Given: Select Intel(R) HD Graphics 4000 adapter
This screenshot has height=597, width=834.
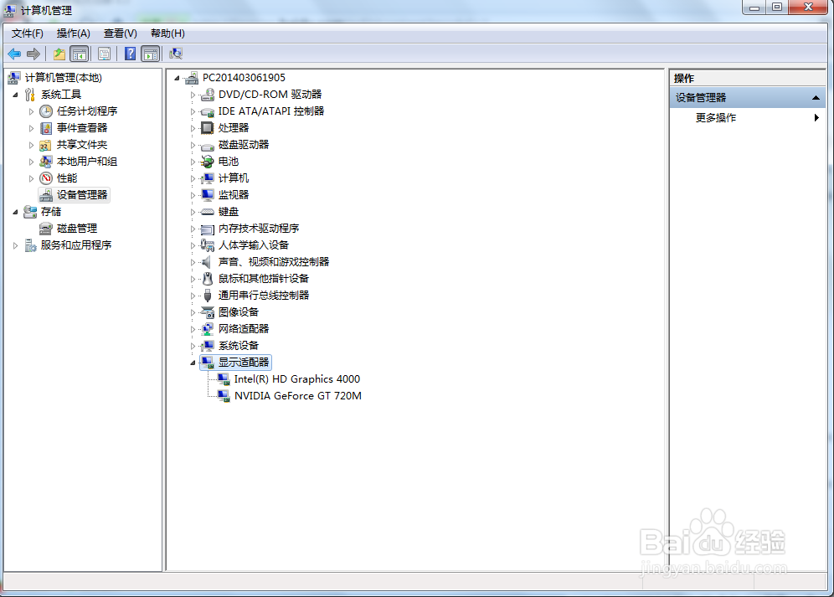Looking at the screenshot, I should 296,379.
